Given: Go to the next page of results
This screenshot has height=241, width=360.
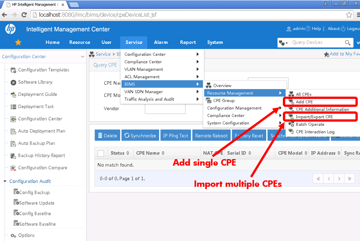Looking at the screenshot, I should pyautogui.click(x=339, y=179).
